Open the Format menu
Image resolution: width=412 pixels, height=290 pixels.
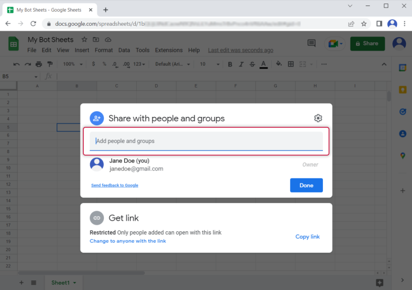104,50
